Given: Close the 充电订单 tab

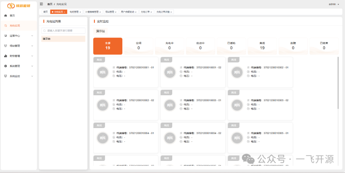Looking at the screenshot, I should pyautogui.click(x=151, y=12).
